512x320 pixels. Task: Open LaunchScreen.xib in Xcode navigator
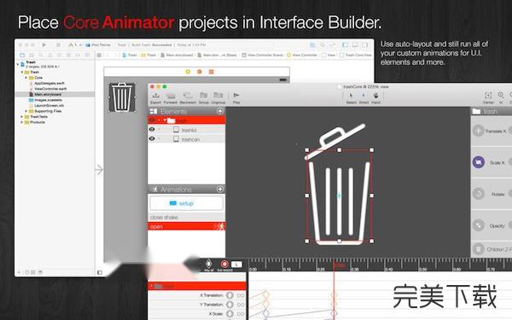pos(49,105)
